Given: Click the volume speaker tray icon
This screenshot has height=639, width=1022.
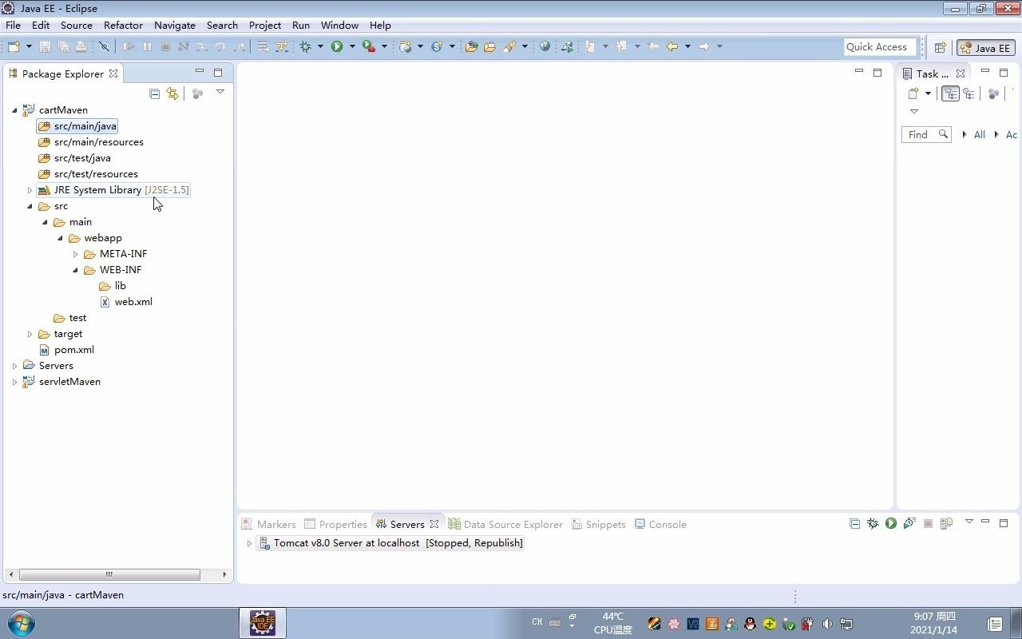Looking at the screenshot, I should [827, 624].
